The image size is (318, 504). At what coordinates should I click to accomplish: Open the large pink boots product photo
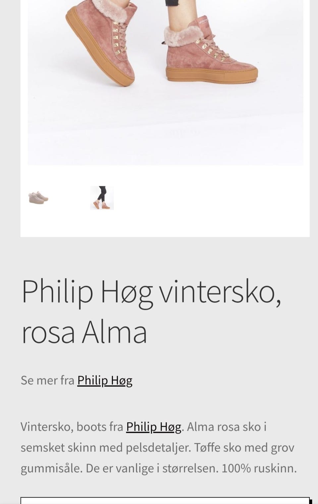(165, 83)
